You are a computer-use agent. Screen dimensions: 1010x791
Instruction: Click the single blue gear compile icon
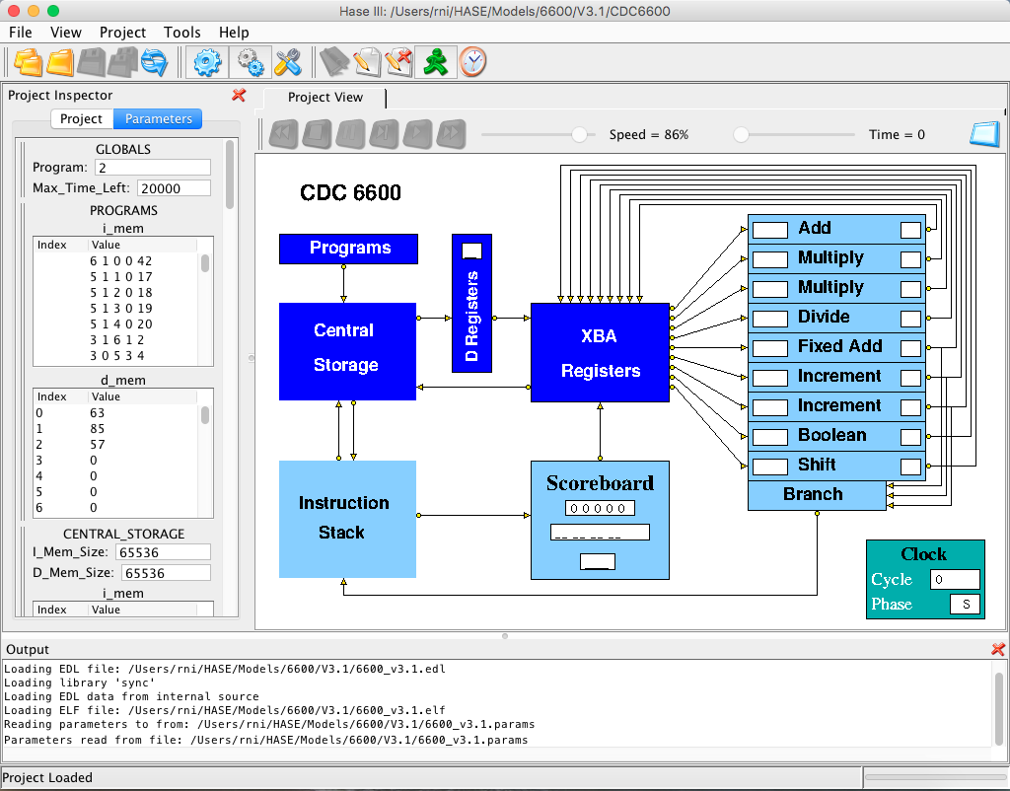point(207,62)
